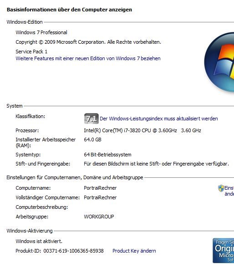Click the Windows 7 logo orb
The height and width of the screenshot is (264, 234).
(219, 62)
